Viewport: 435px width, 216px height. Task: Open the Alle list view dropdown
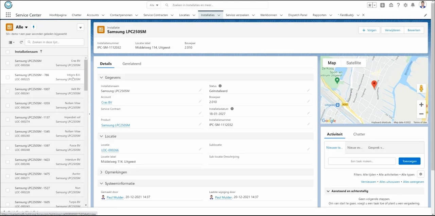click(26, 27)
